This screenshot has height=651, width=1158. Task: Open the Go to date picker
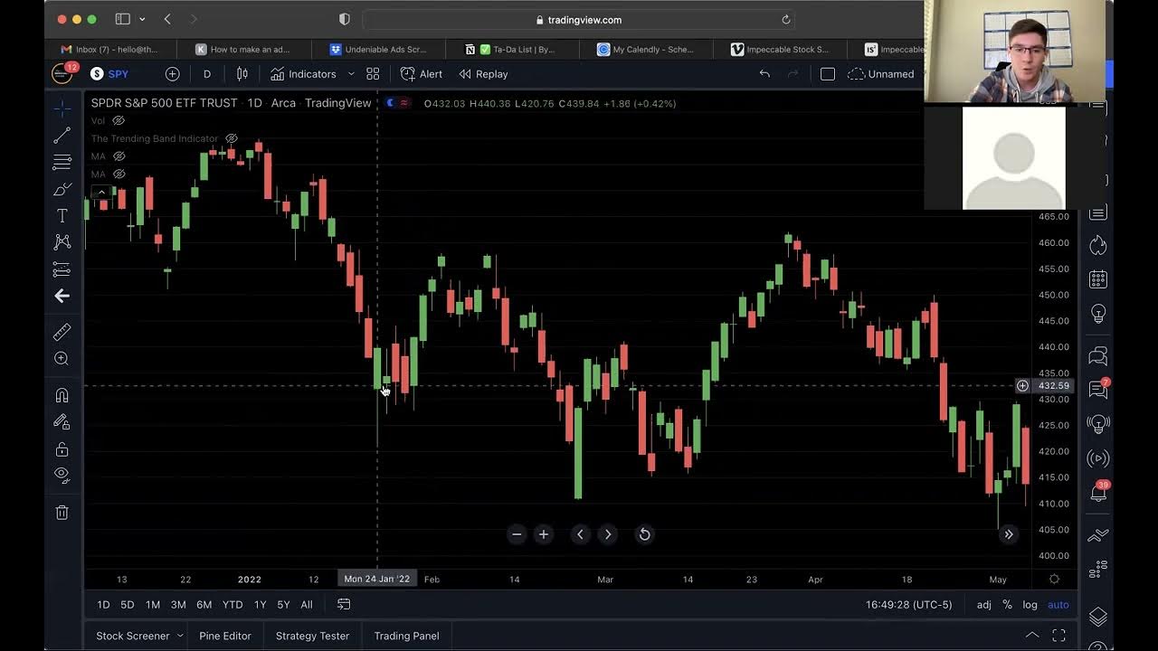(x=344, y=605)
